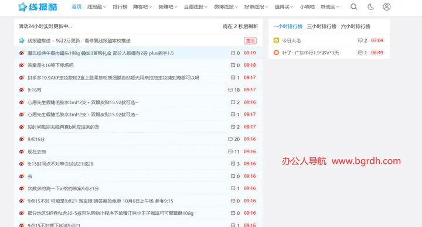Click the yellow icon beside 今日大毛
Screen dimensions: 422x227
pos(276,40)
